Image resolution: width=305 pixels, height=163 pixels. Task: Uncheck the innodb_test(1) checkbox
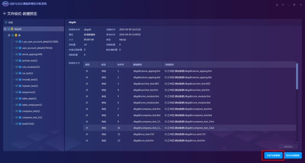click(x=17, y=80)
